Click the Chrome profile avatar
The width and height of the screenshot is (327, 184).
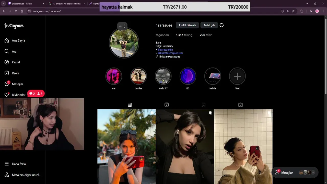pos(317,11)
